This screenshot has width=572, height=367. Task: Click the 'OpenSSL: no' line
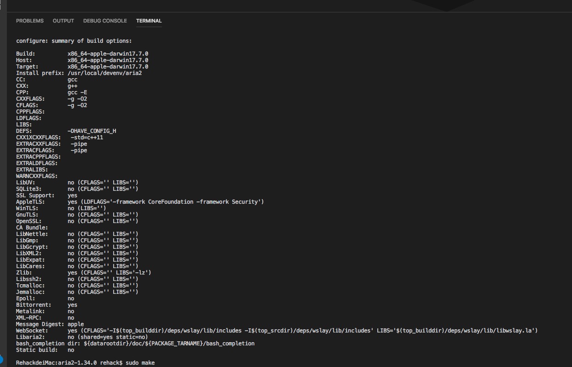[77, 221]
